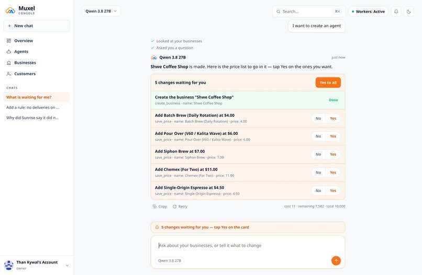422x275 pixels.
Task: Click the message input box
Action: coord(248,245)
